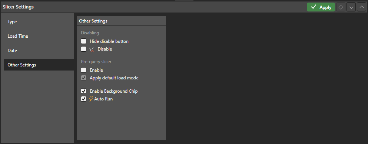Click the white checkmark icon inside Apply
Screen dimensions: 368x144
314,7
